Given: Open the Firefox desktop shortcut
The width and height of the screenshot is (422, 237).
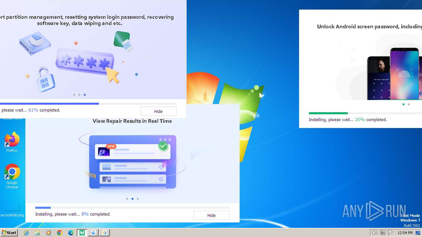Looking at the screenshot, I should click(x=12, y=142).
